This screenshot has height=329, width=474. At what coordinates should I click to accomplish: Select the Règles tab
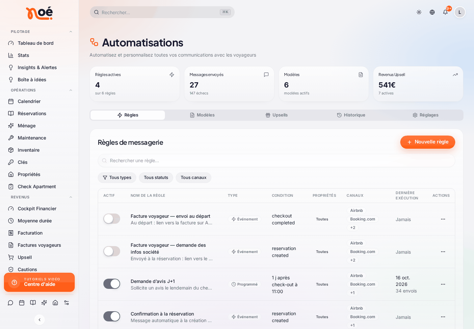coord(128,115)
